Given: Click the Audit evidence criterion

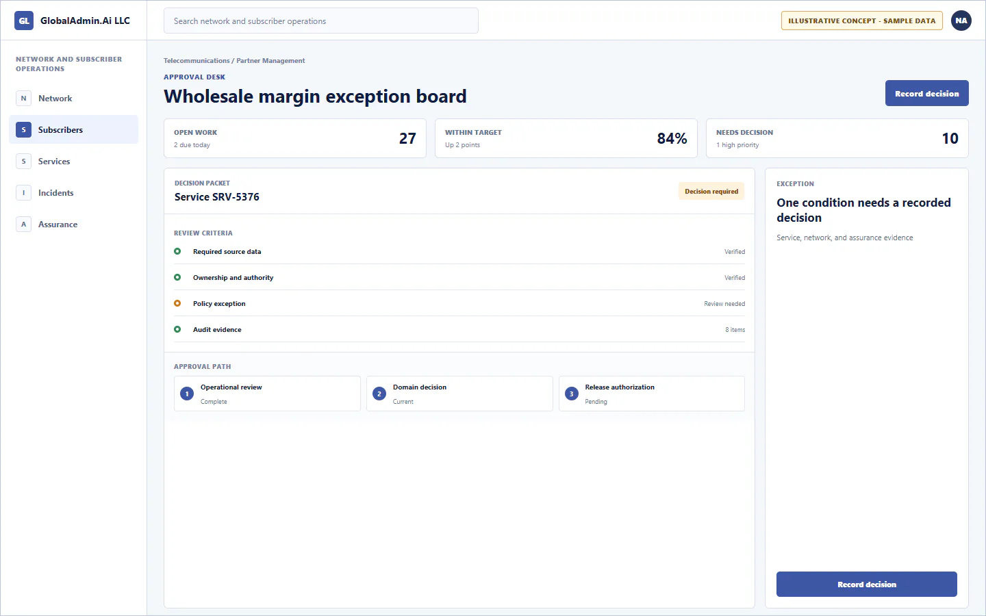Looking at the screenshot, I should (459, 329).
